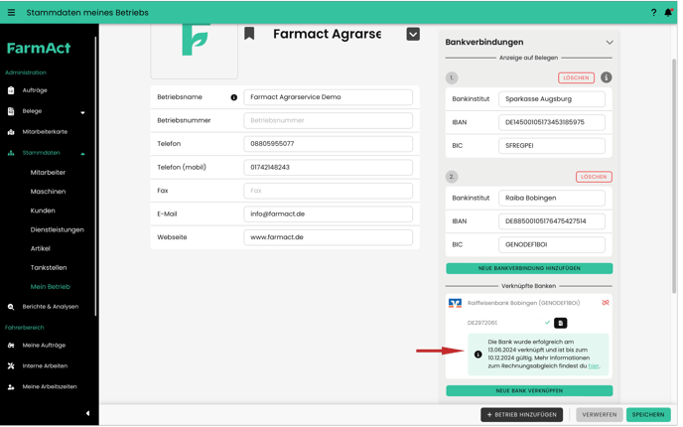Viewport: 683px width, 427px height.
Task: Click the Aufträge clipboard icon
Action: coord(11,90)
